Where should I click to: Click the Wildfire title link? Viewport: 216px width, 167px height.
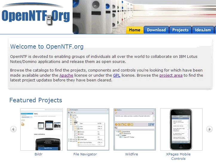point(131,154)
